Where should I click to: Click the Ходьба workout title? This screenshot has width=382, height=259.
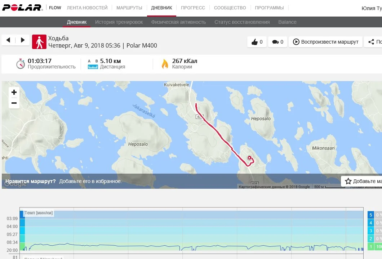58,38
